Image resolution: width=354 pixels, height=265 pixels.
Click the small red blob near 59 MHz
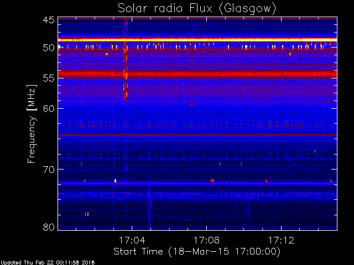[191, 104]
